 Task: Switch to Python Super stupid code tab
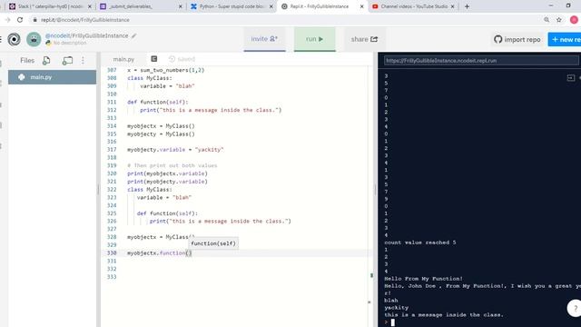231,6
